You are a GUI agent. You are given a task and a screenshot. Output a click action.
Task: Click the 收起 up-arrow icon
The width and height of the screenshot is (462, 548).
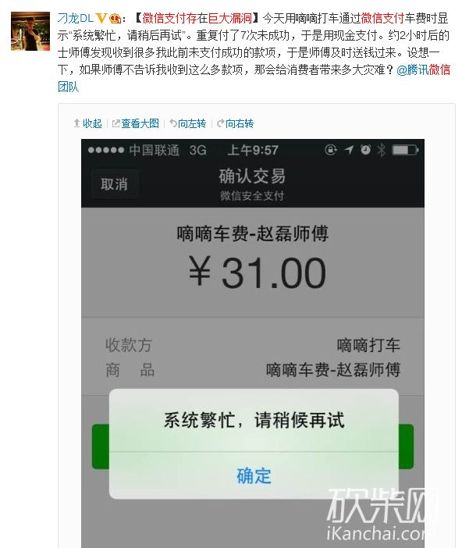click(77, 123)
